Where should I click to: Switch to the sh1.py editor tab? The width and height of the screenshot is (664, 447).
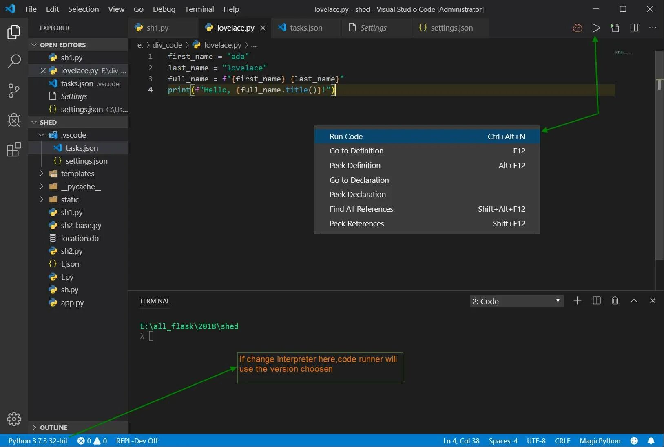(x=163, y=28)
